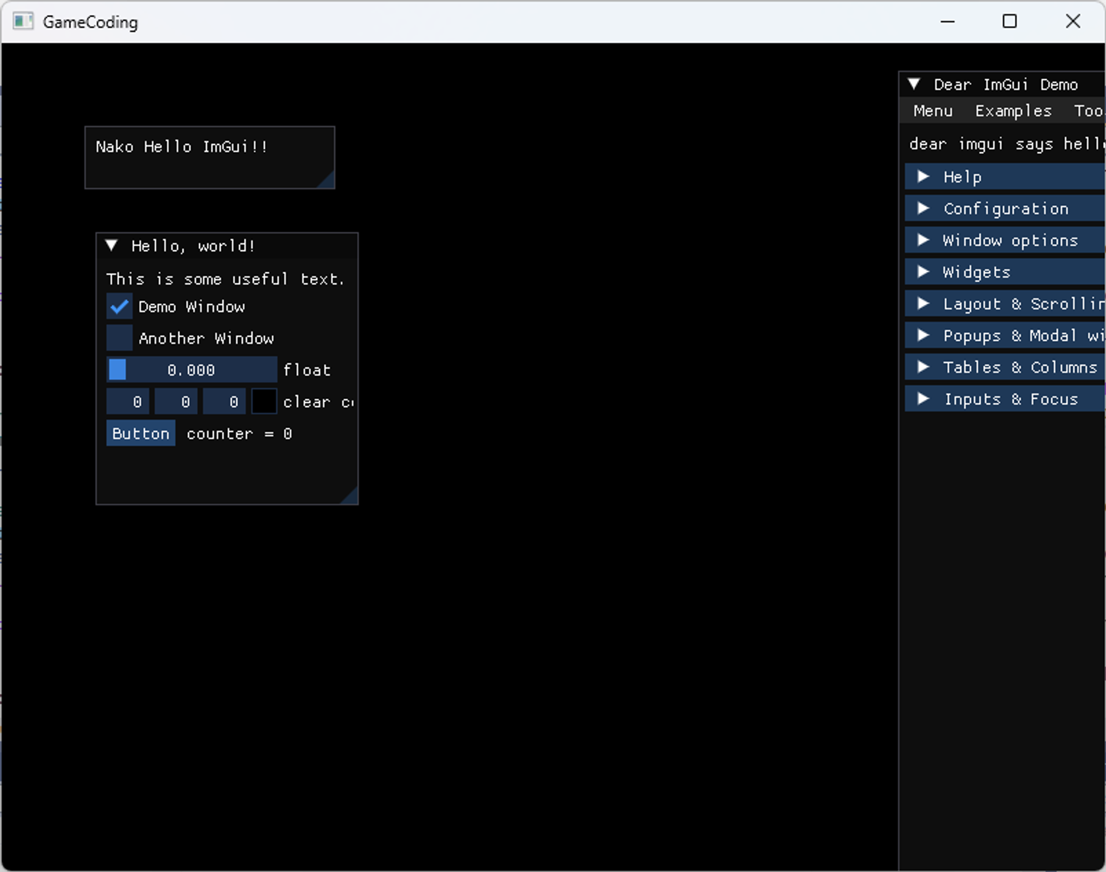Enable the Another Window checkbox
Screen dimensions: 1106x872
tap(119, 338)
